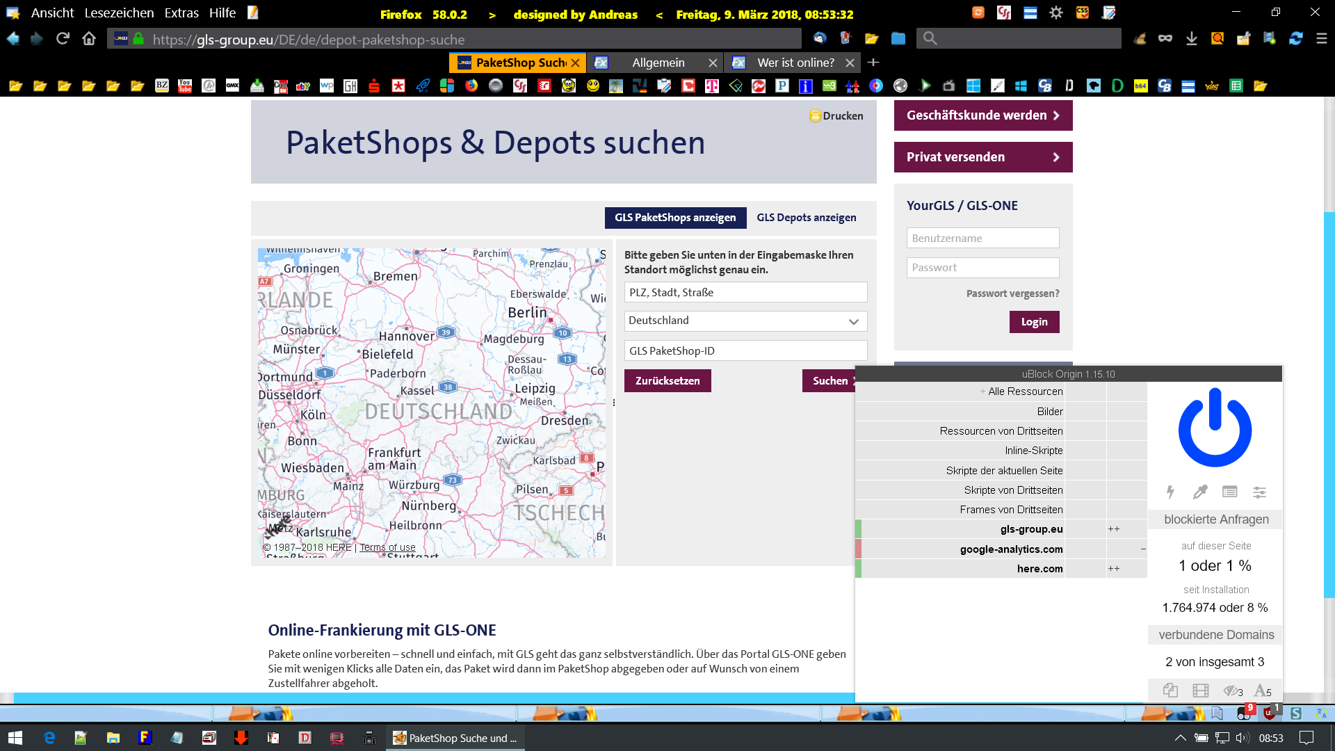Toggle uBlock cosmetic filtering eye icon
Screen dimensions: 1335x751
pyautogui.click(x=1231, y=691)
